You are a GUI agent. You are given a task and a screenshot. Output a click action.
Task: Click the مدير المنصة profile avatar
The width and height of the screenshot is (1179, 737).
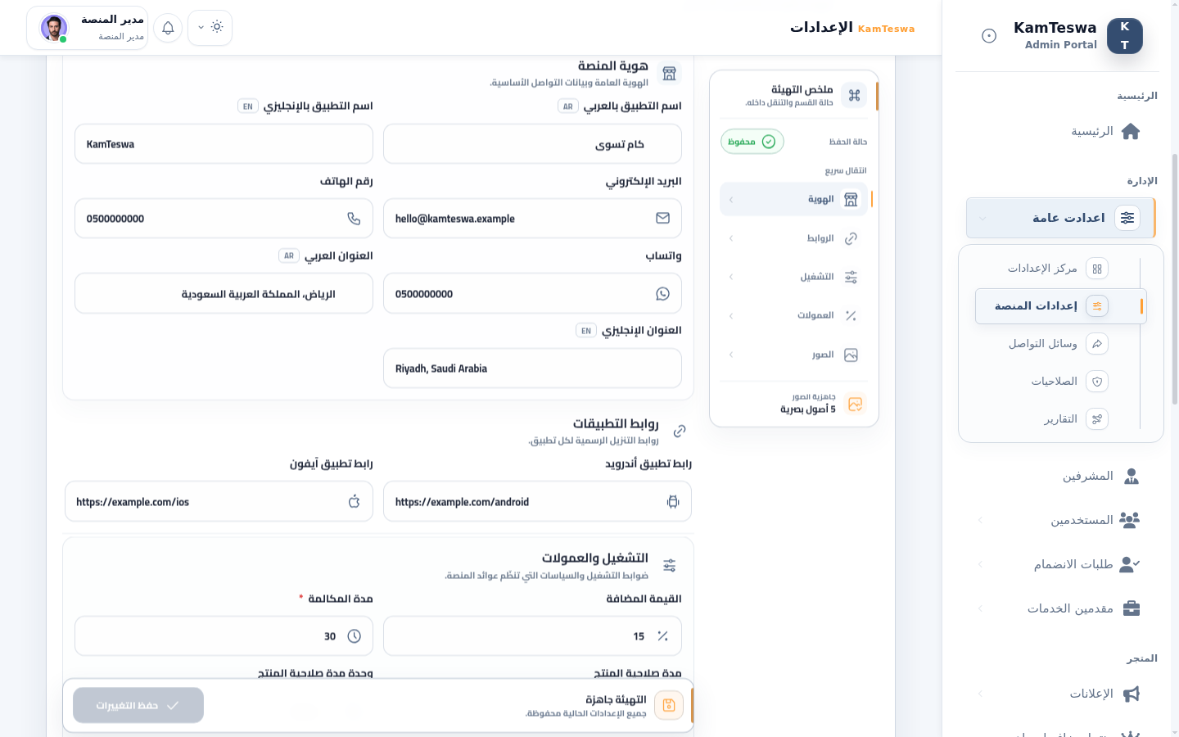54,28
